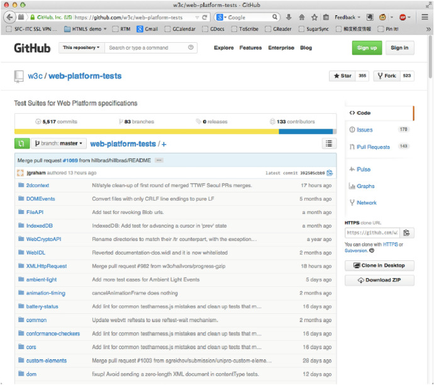The width and height of the screenshot is (434, 385).
Task: Switch to the Pull Requests tab
Action: coord(373,147)
